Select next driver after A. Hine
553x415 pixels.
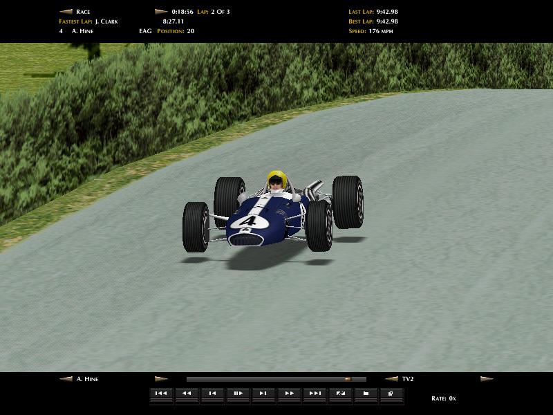(161, 379)
